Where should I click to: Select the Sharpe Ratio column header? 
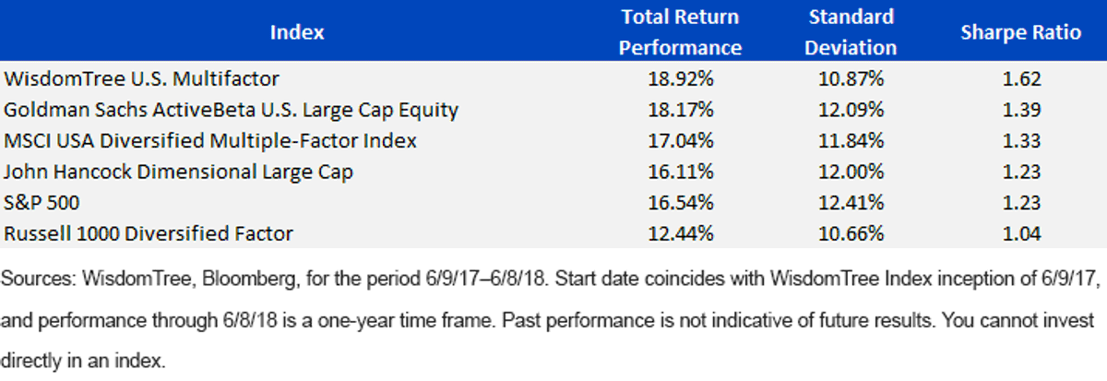[1020, 32]
